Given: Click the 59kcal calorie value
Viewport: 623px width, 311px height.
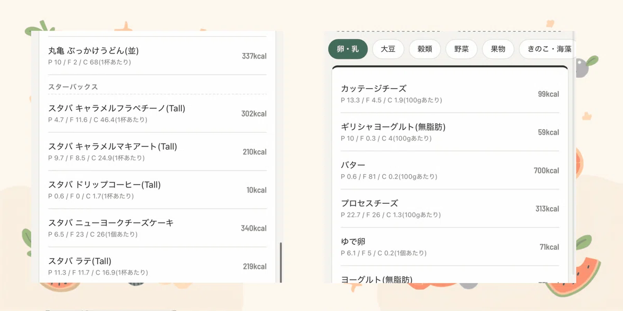Looking at the screenshot, I should point(549,132).
